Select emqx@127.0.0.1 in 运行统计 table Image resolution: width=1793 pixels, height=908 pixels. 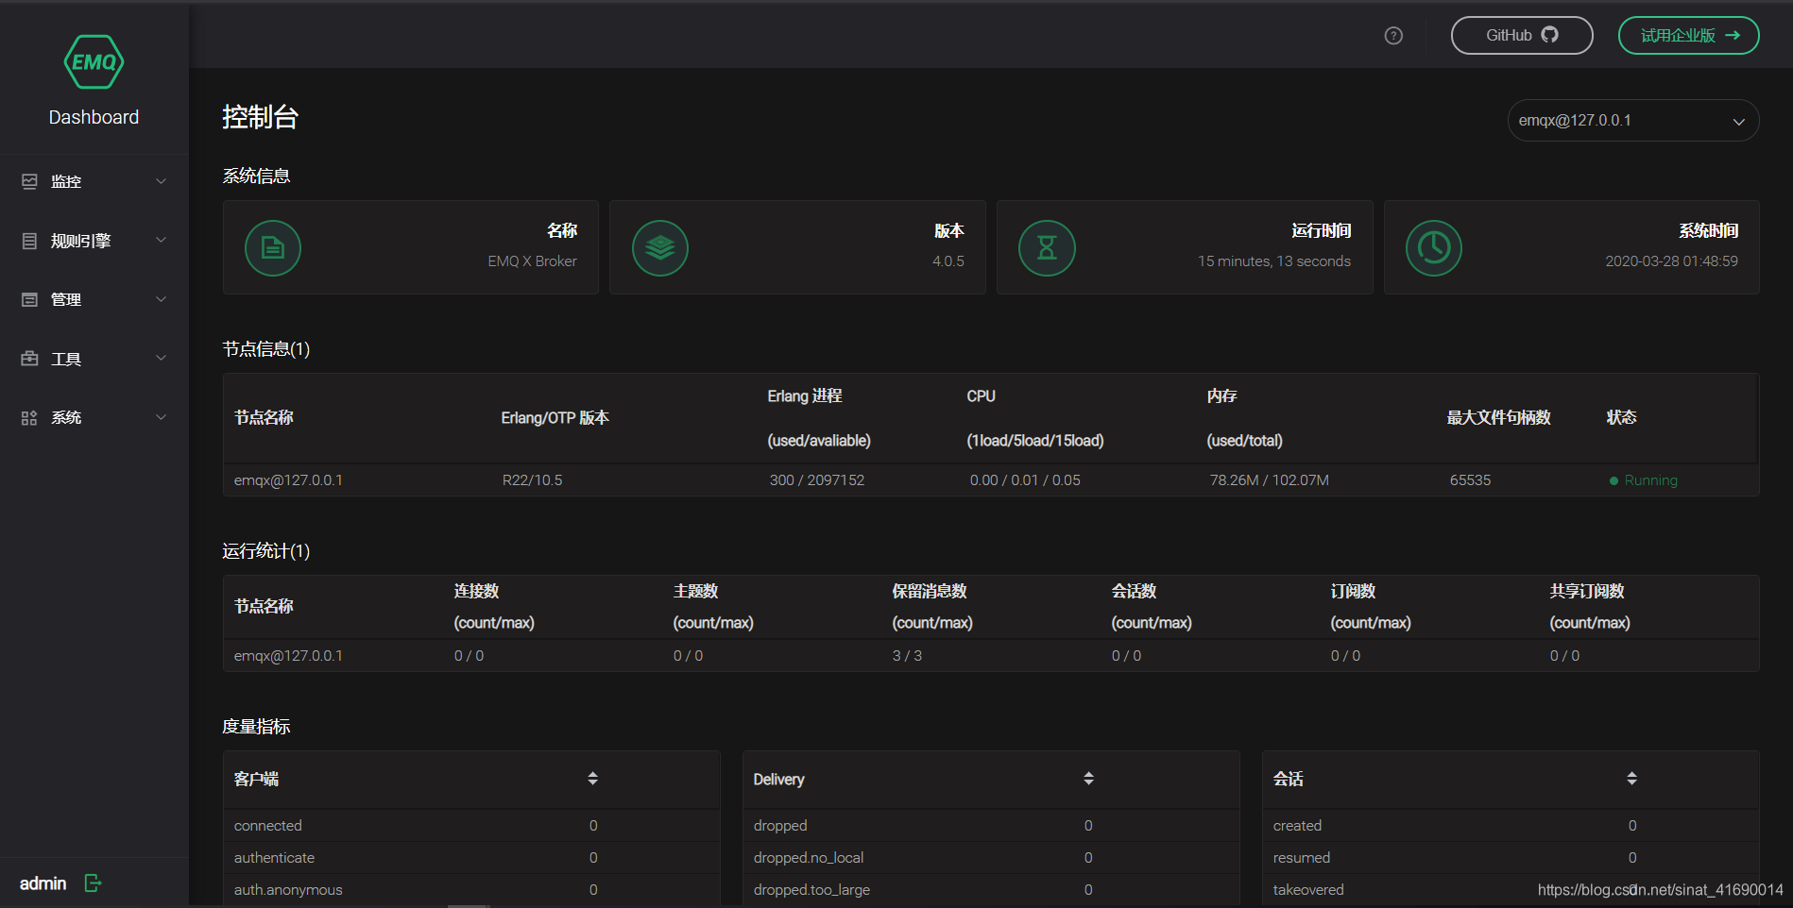tap(288, 656)
